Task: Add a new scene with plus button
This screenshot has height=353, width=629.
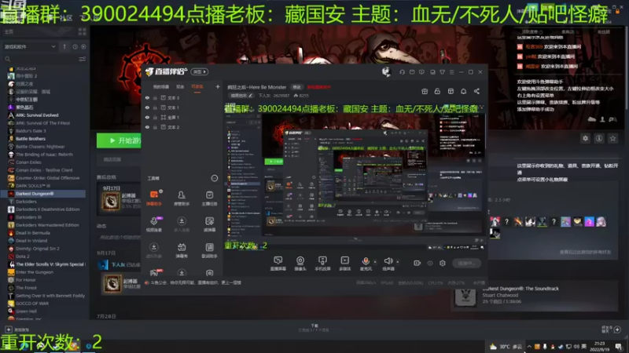Action: [x=218, y=86]
